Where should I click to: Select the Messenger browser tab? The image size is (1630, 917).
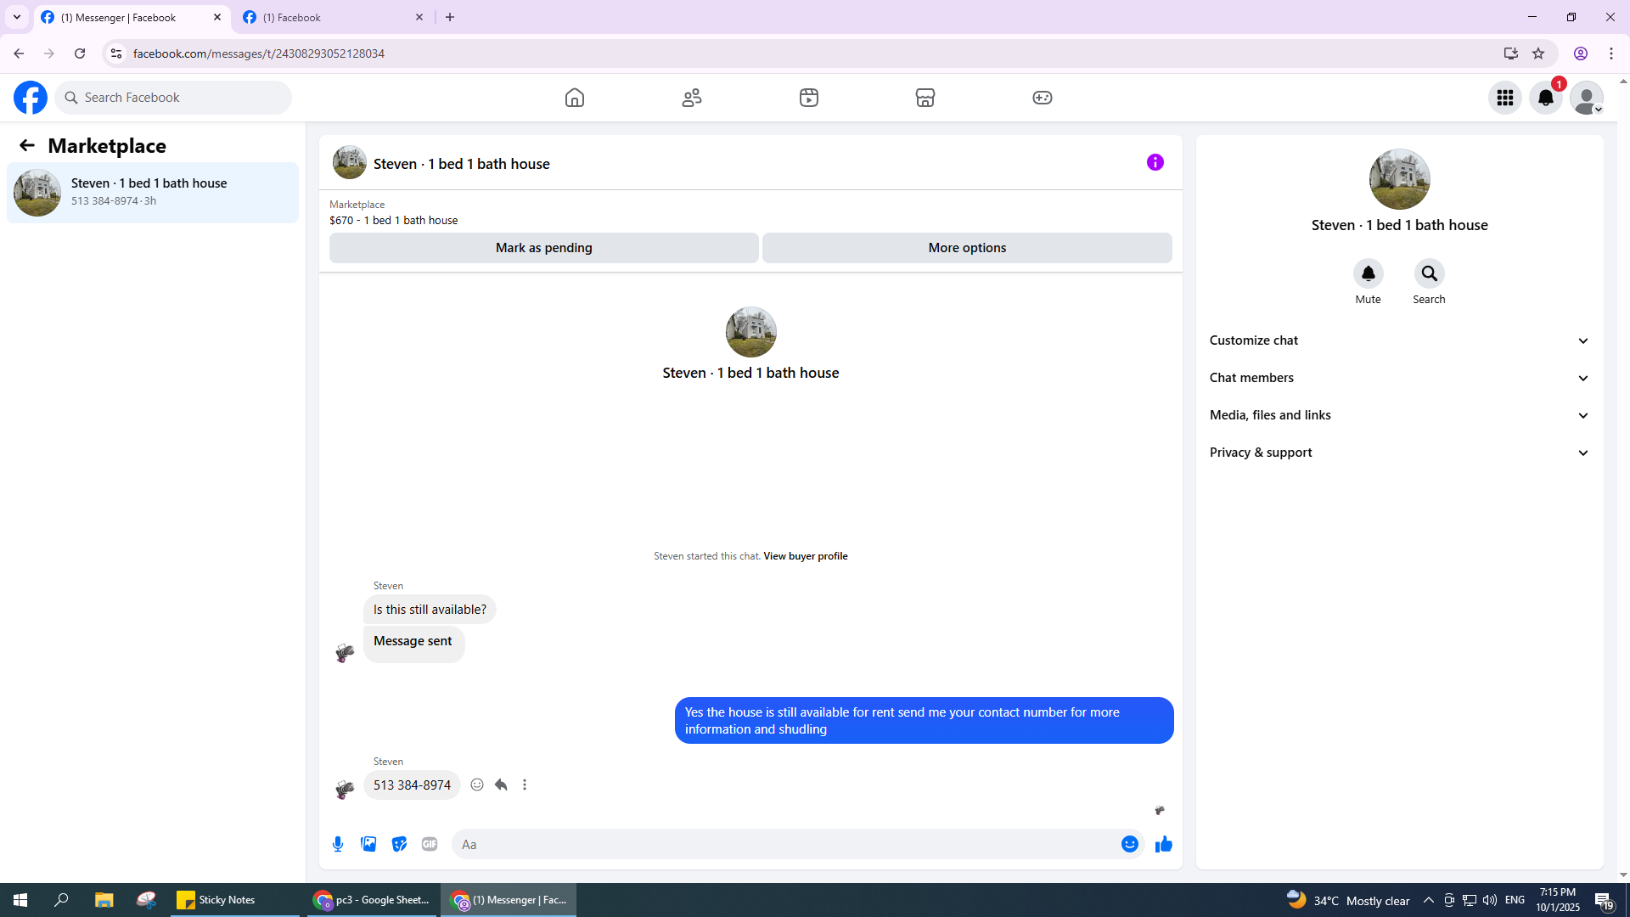coord(132,17)
